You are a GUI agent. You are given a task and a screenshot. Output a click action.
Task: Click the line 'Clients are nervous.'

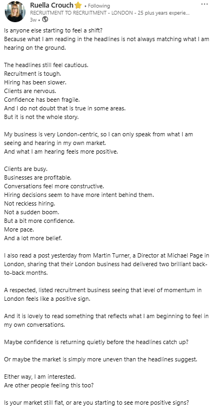(30, 91)
